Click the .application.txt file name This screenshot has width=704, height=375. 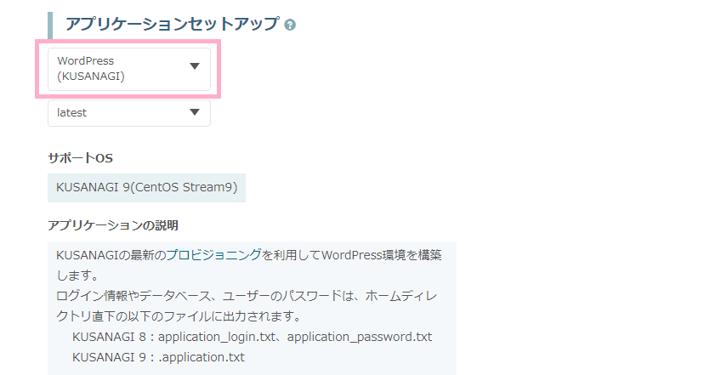(x=202, y=356)
